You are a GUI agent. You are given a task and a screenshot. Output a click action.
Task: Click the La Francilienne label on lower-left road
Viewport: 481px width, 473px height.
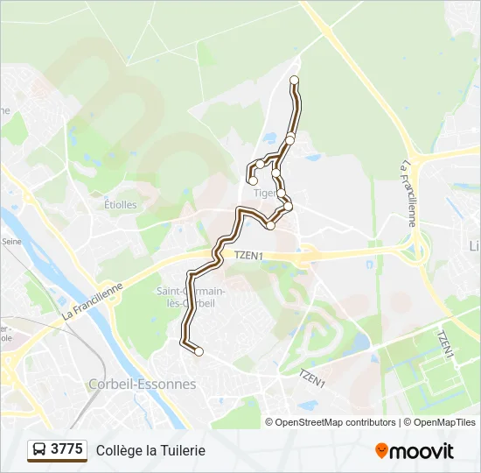(x=92, y=301)
